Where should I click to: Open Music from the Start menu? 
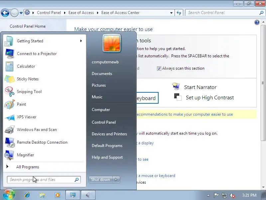[97, 97]
